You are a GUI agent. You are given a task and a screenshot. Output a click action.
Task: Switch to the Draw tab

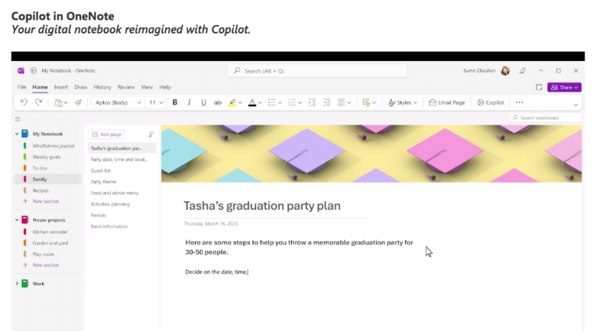click(x=81, y=87)
